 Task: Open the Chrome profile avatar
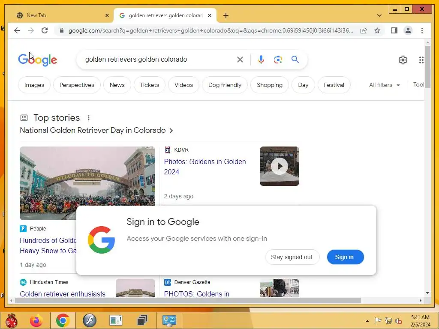[x=408, y=30]
